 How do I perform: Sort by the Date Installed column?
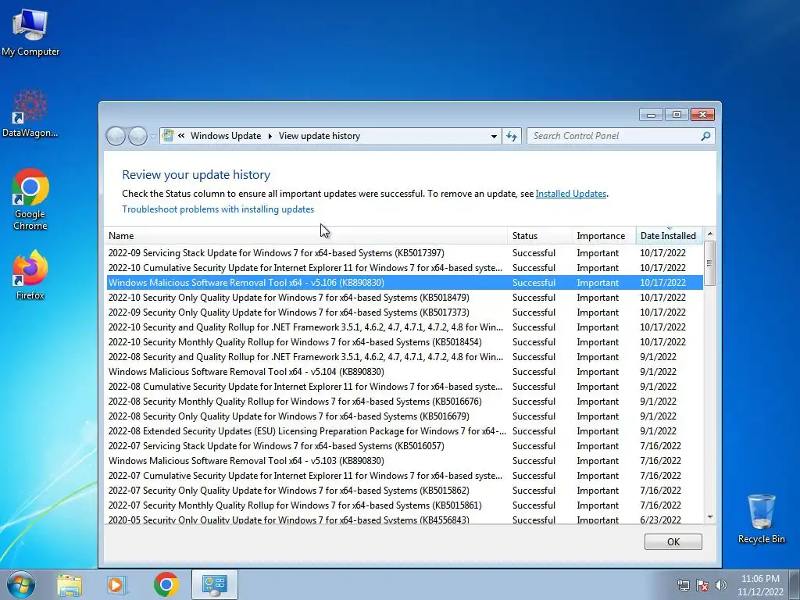[670, 236]
